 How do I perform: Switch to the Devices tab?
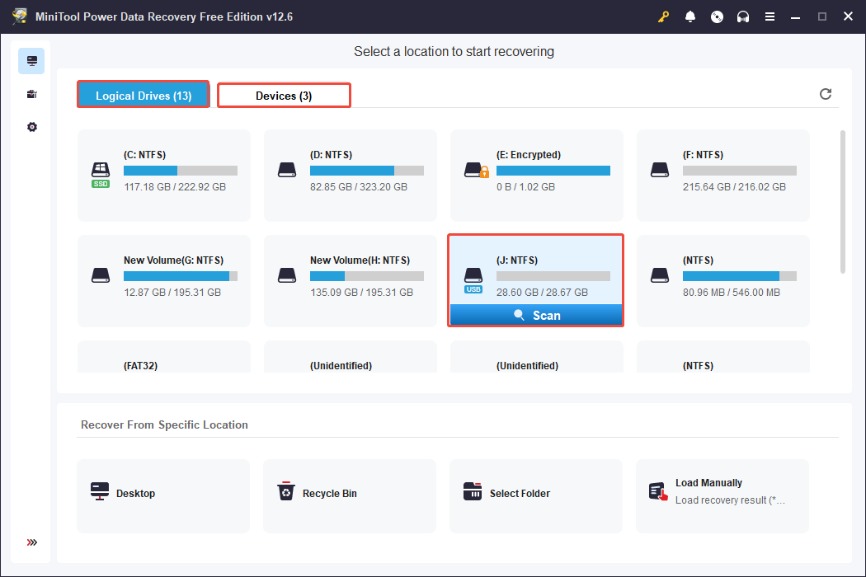[x=284, y=95]
